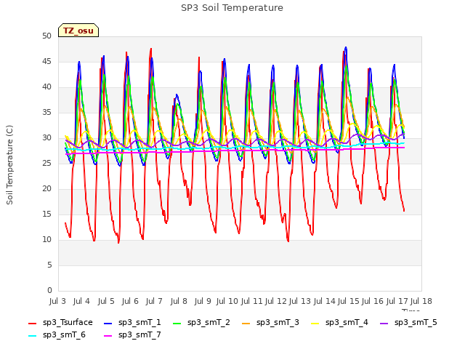Viewport: 465px width, 349px height.
Task: Click the 0 y-axis tick label
Action: pyautogui.click(x=49, y=290)
